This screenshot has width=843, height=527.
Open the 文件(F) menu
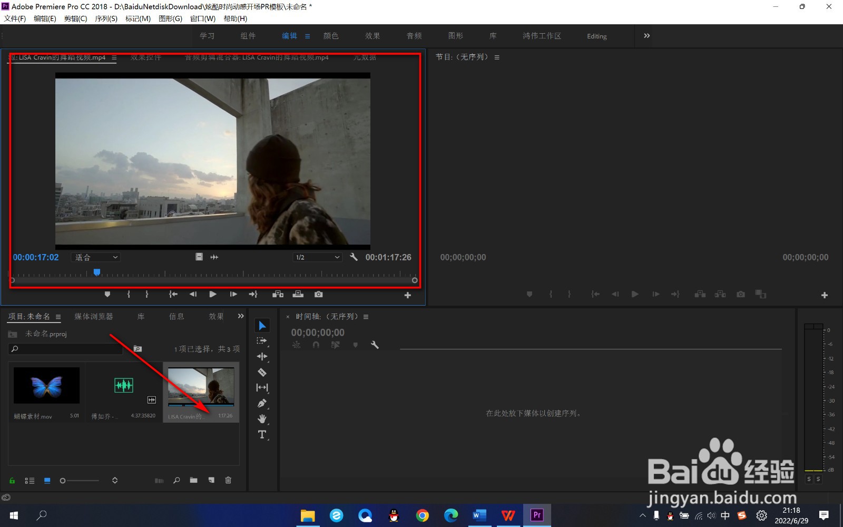point(15,18)
